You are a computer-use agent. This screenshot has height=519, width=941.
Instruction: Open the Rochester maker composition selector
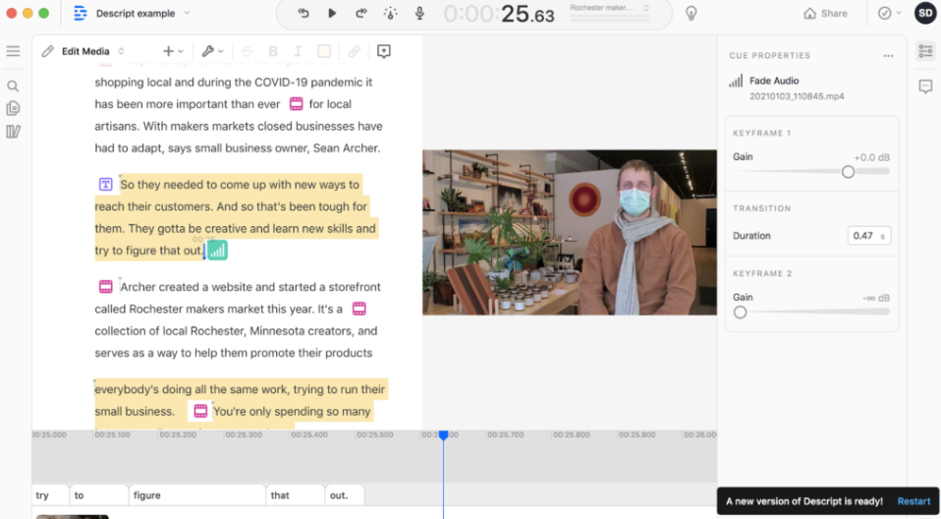tap(610, 9)
